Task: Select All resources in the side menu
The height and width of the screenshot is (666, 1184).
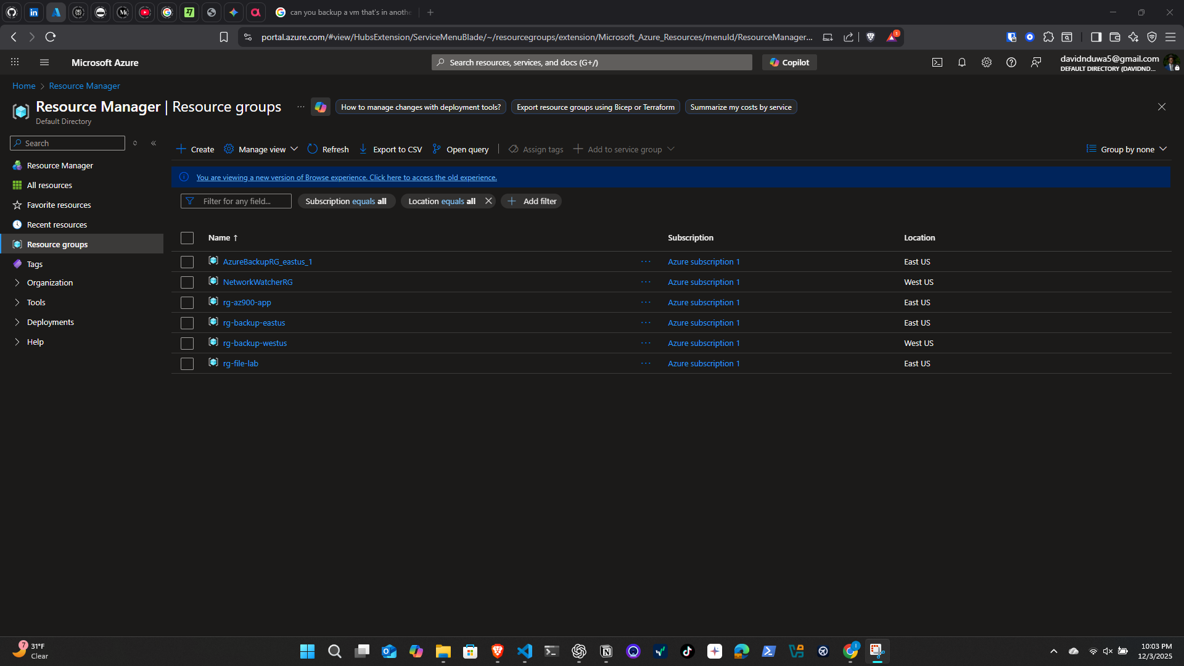Action: point(49,185)
